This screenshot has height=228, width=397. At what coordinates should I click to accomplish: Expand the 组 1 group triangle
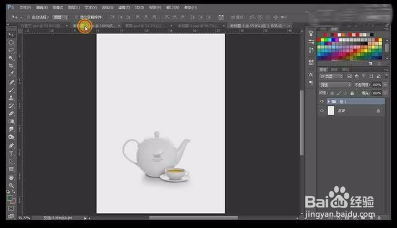click(329, 102)
